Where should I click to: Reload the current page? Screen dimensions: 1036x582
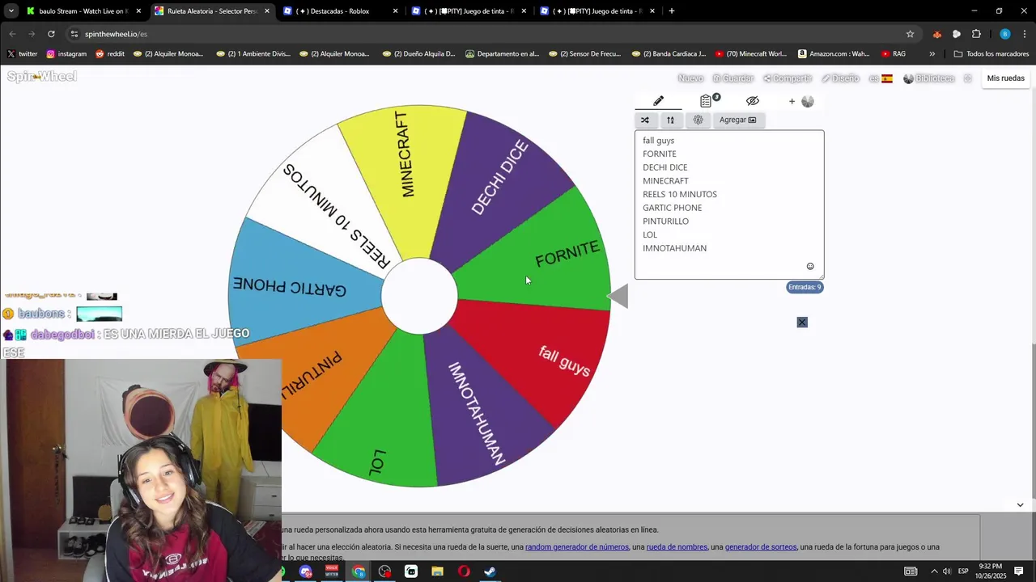(51, 34)
